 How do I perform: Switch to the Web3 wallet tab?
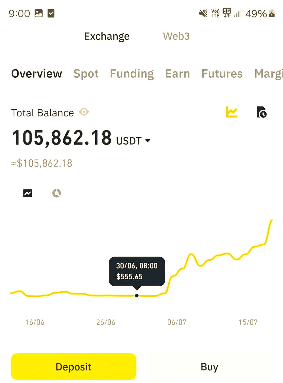[176, 36]
